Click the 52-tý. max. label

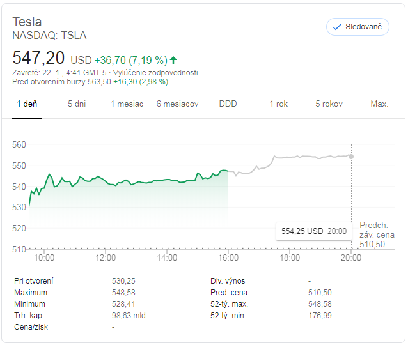pyautogui.click(x=229, y=304)
